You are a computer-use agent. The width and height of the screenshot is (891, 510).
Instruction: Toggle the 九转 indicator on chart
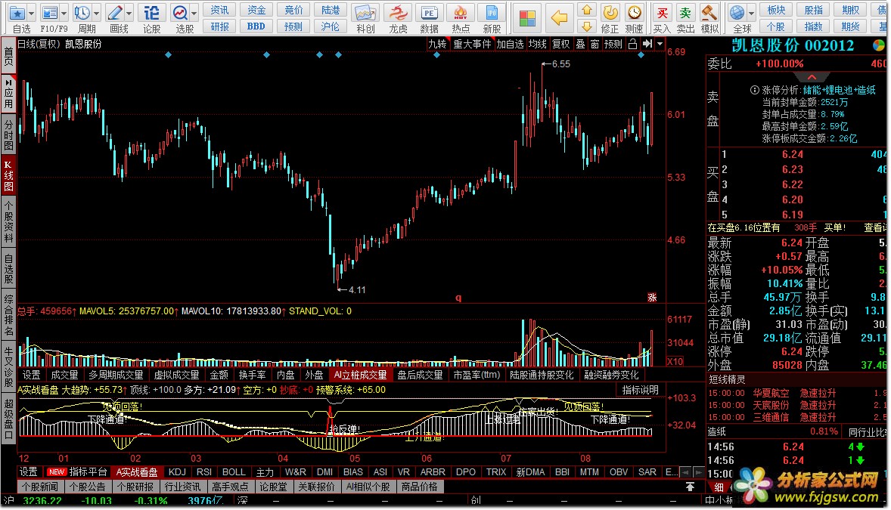tap(437, 45)
